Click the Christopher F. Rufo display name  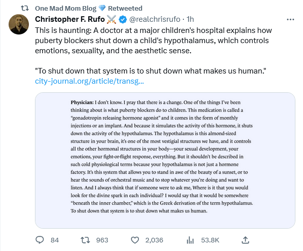point(70,19)
